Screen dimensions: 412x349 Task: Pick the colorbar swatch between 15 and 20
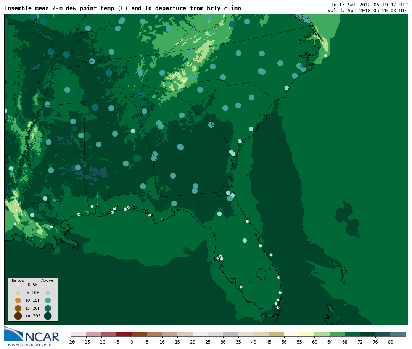pos(185,334)
